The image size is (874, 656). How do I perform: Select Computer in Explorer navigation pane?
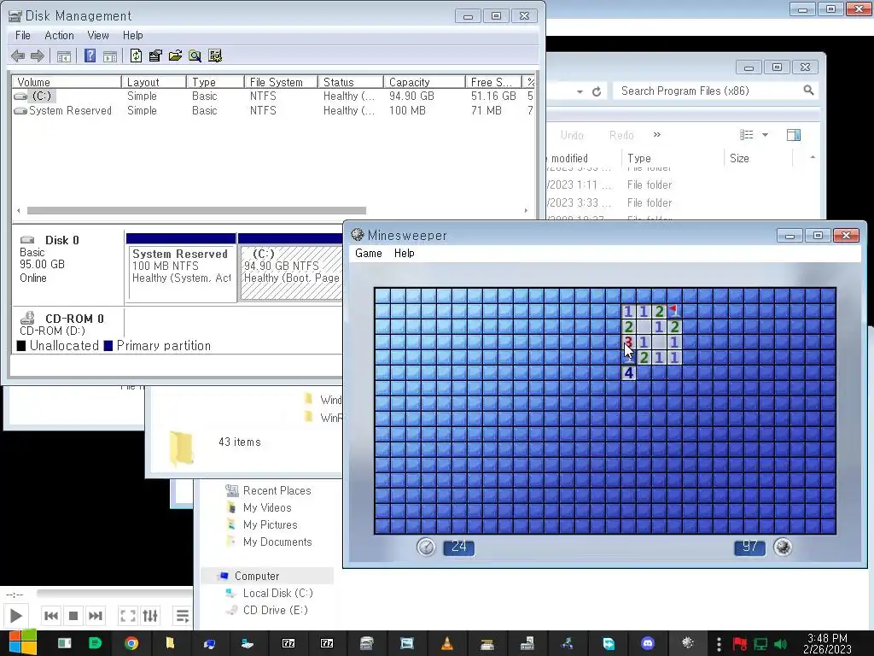pos(257,576)
